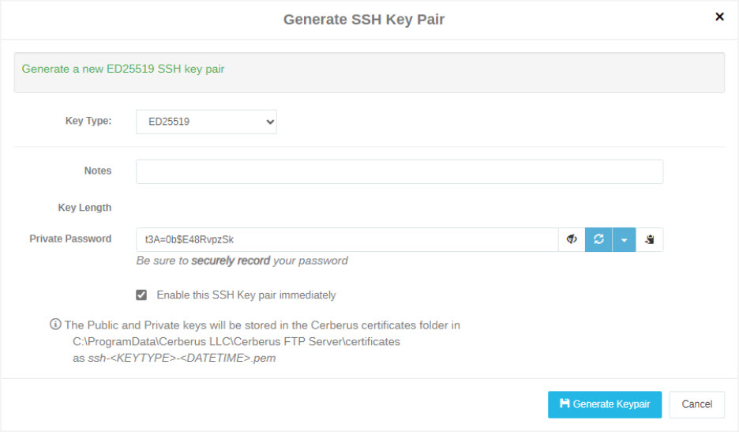Toggle password visibility eye icon

click(x=572, y=239)
